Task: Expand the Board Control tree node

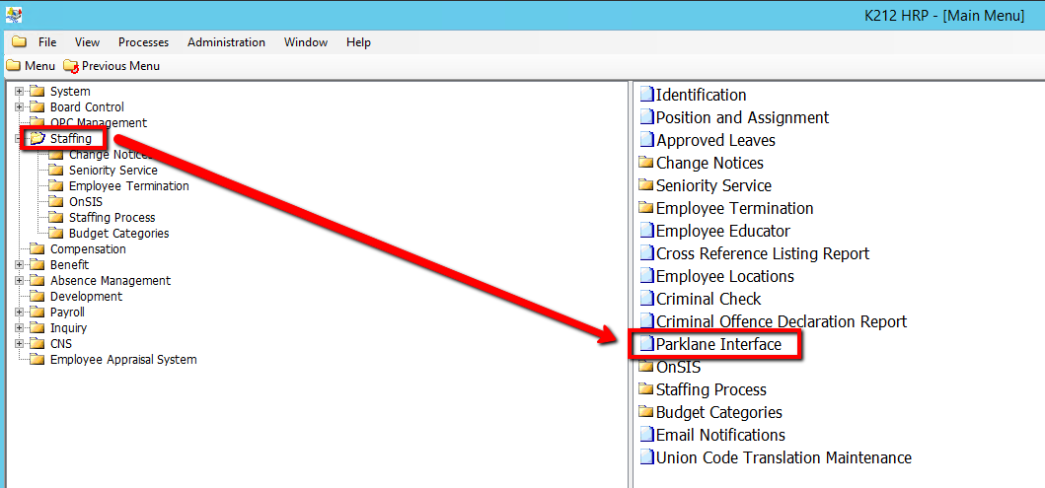Action: pyautogui.click(x=19, y=107)
